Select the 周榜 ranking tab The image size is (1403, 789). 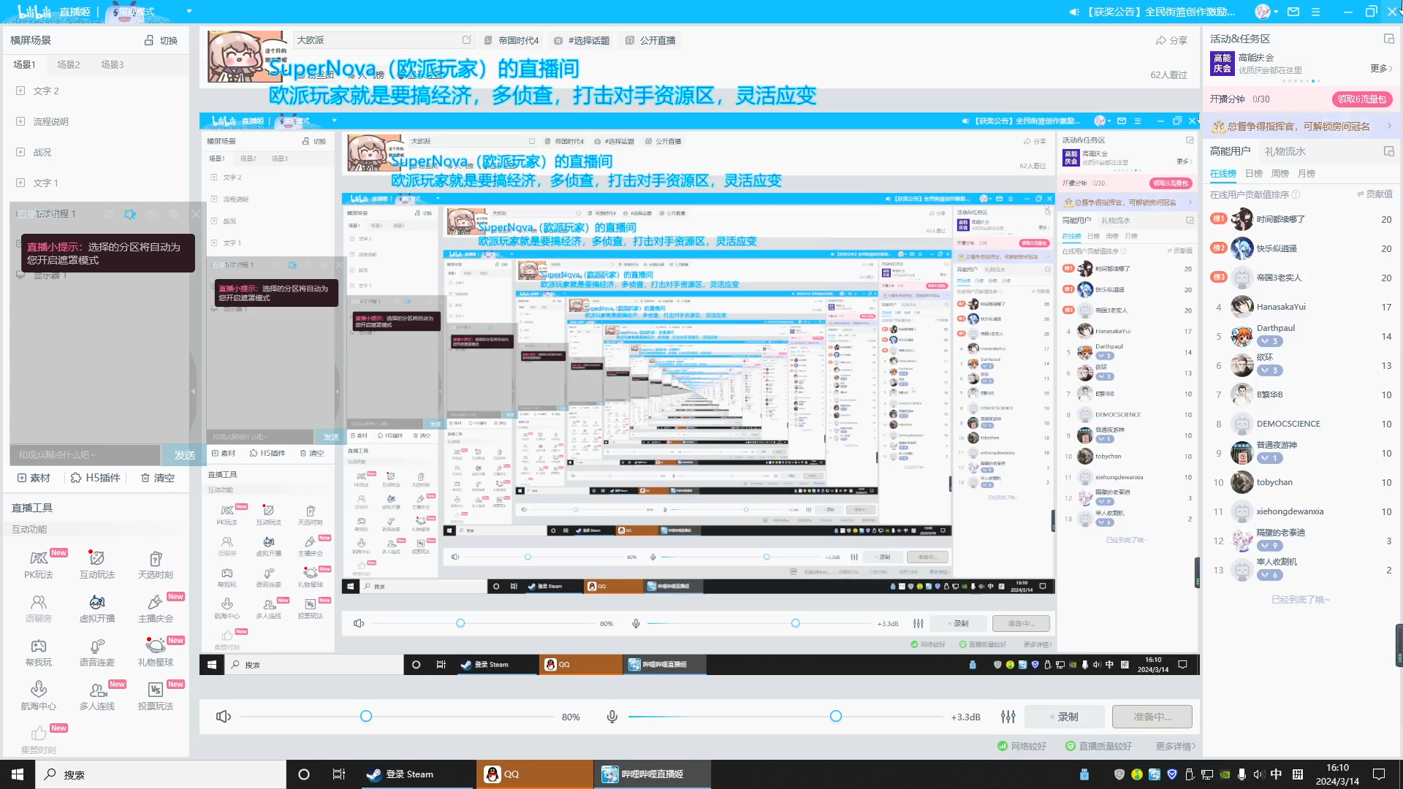click(1280, 173)
